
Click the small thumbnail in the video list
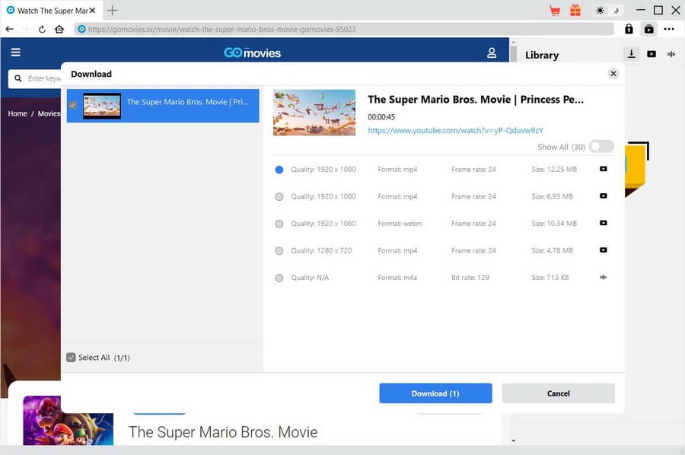tap(102, 106)
